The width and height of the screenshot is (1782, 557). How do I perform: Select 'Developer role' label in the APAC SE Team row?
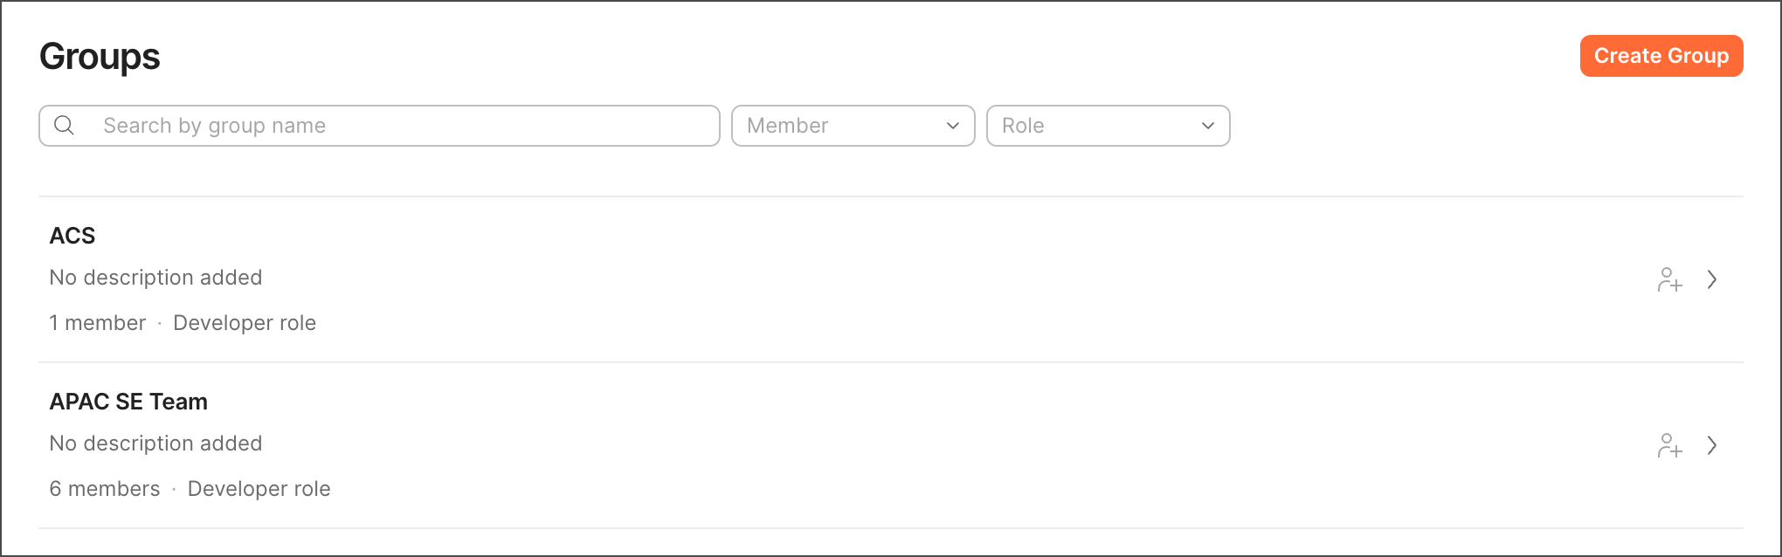(259, 489)
